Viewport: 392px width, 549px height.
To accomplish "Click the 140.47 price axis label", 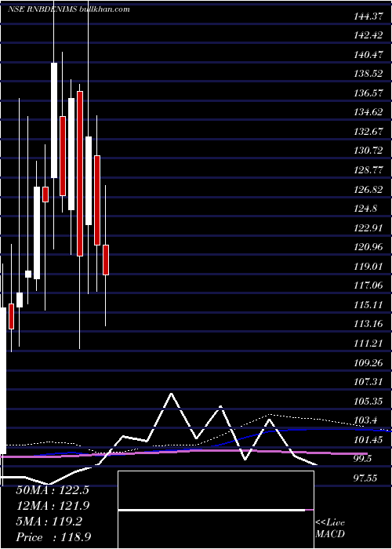I will 369,55.
